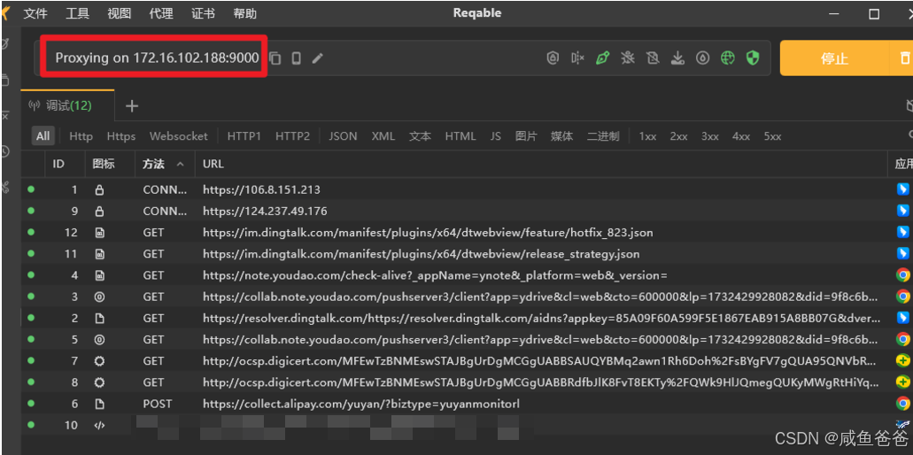This screenshot has height=455, width=913.
Task: Toggle the green shield SSL icon
Action: coord(753,58)
